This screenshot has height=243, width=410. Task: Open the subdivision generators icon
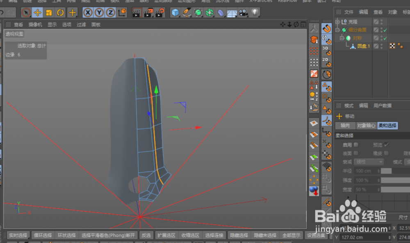point(198,12)
